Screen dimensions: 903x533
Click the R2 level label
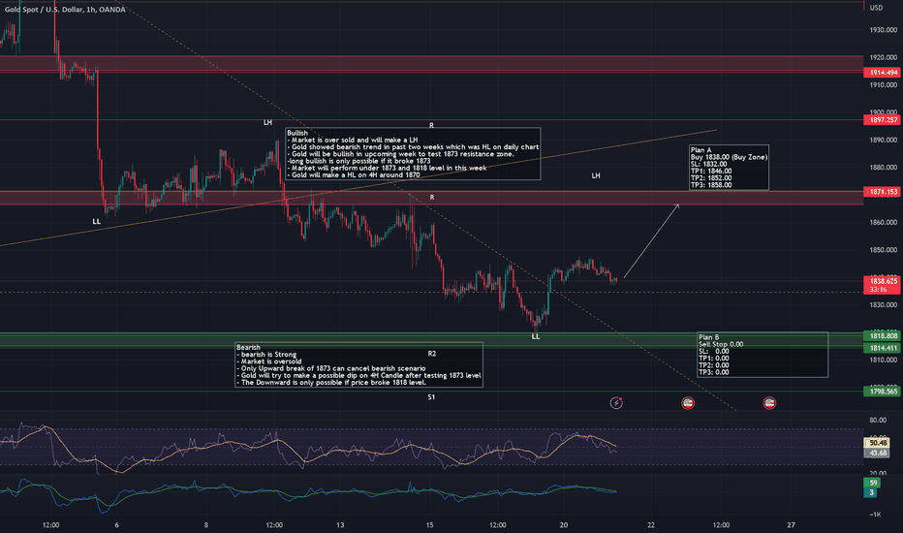432,354
